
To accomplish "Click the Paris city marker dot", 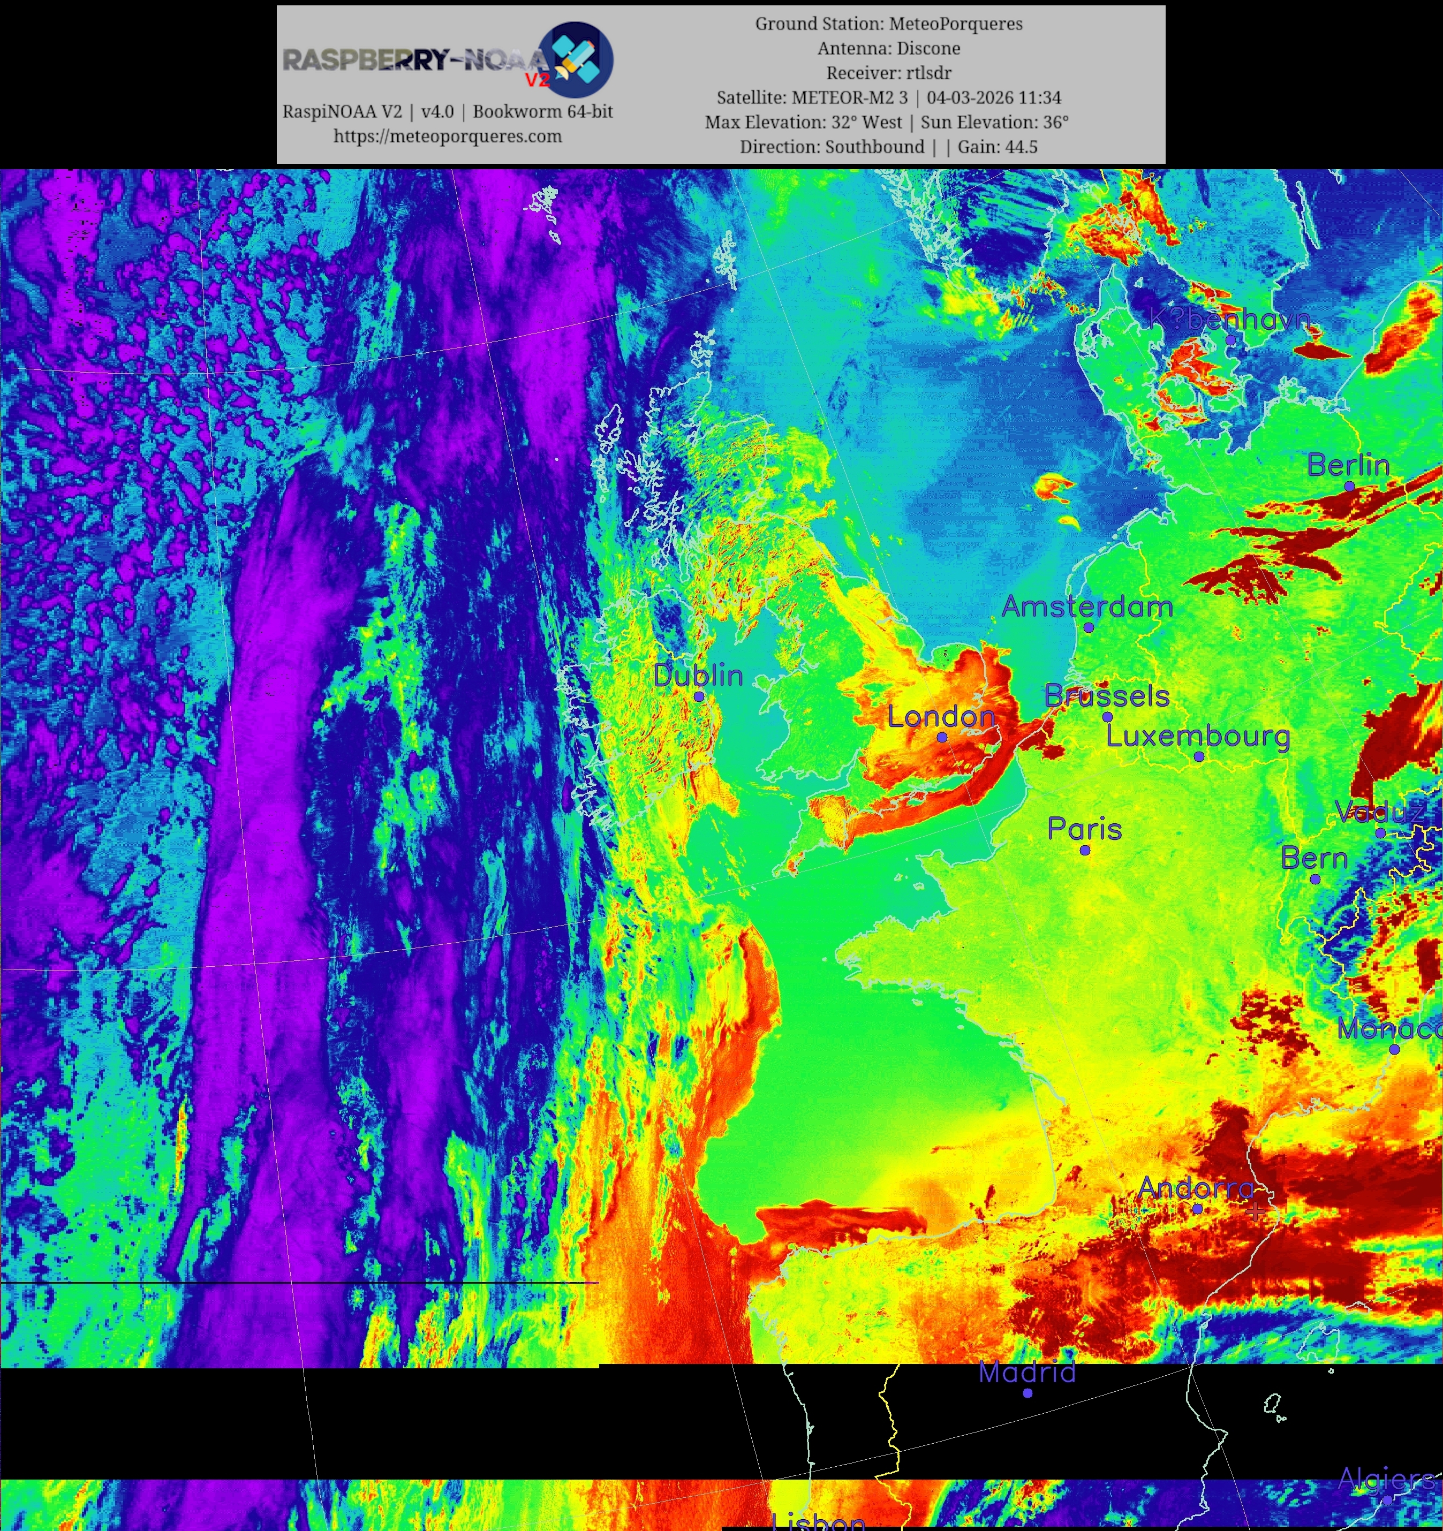I will (x=1085, y=850).
